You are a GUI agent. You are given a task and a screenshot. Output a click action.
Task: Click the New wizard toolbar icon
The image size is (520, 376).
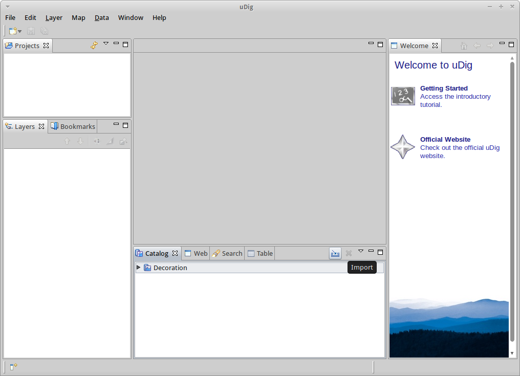(x=13, y=31)
